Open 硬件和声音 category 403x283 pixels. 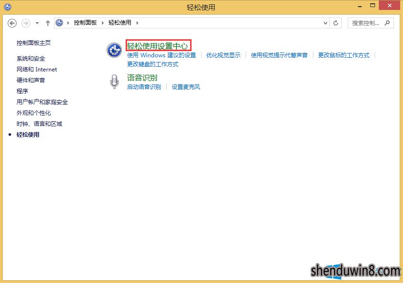coord(31,80)
